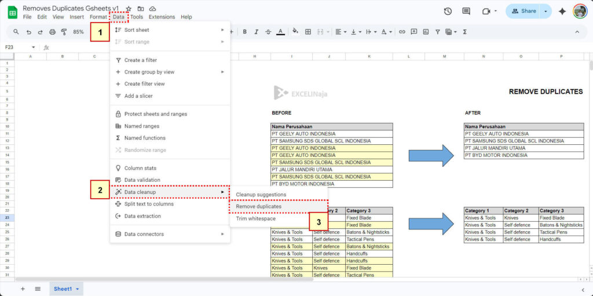Open the Google account avatar
Image resolution: width=593 pixels, height=296 pixels.
point(580,12)
